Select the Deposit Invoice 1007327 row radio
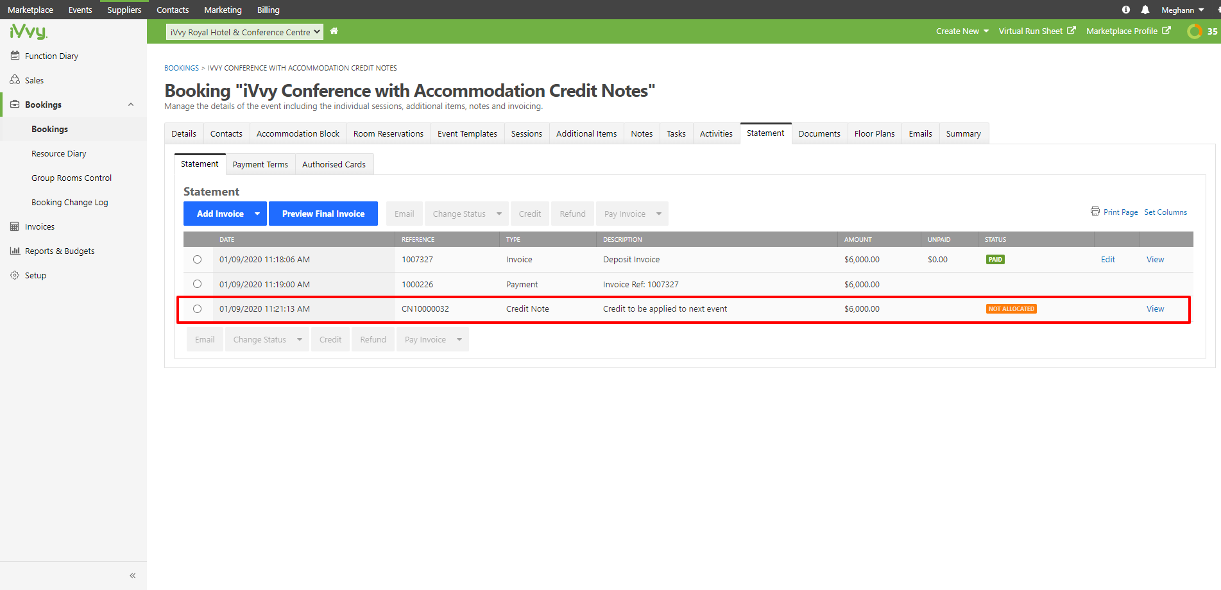Screen dimensions: 1221x590 point(197,260)
